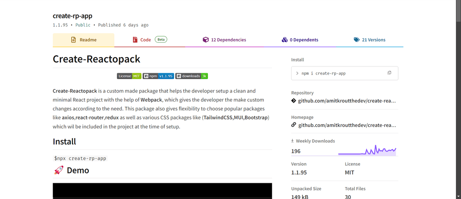The image size is (461, 199).
Task: Click the Demo heading
Action: pos(78,170)
